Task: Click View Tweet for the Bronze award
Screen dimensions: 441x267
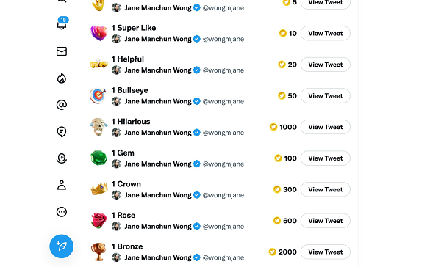Action: (326, 252)
